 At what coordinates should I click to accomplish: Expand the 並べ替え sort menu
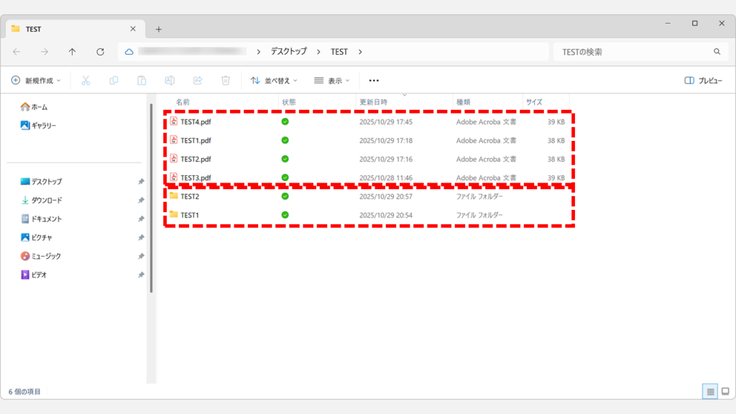(x=274, y=80)
